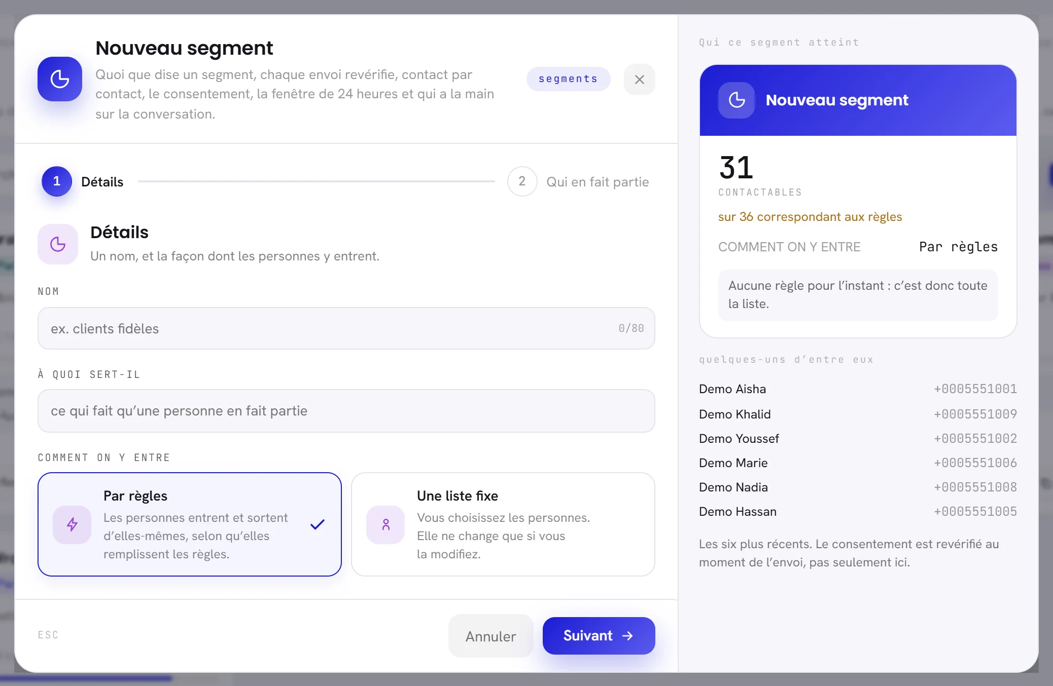Click the 'quelques-uns d’entre eux' label
The height and width of the screenshot is (686, 1053).
(786, 360)
